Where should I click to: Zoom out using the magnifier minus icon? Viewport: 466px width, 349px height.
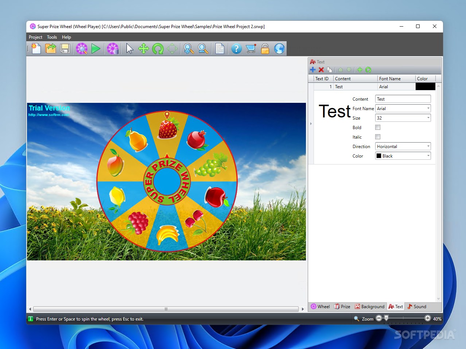(x=203, y=49)
